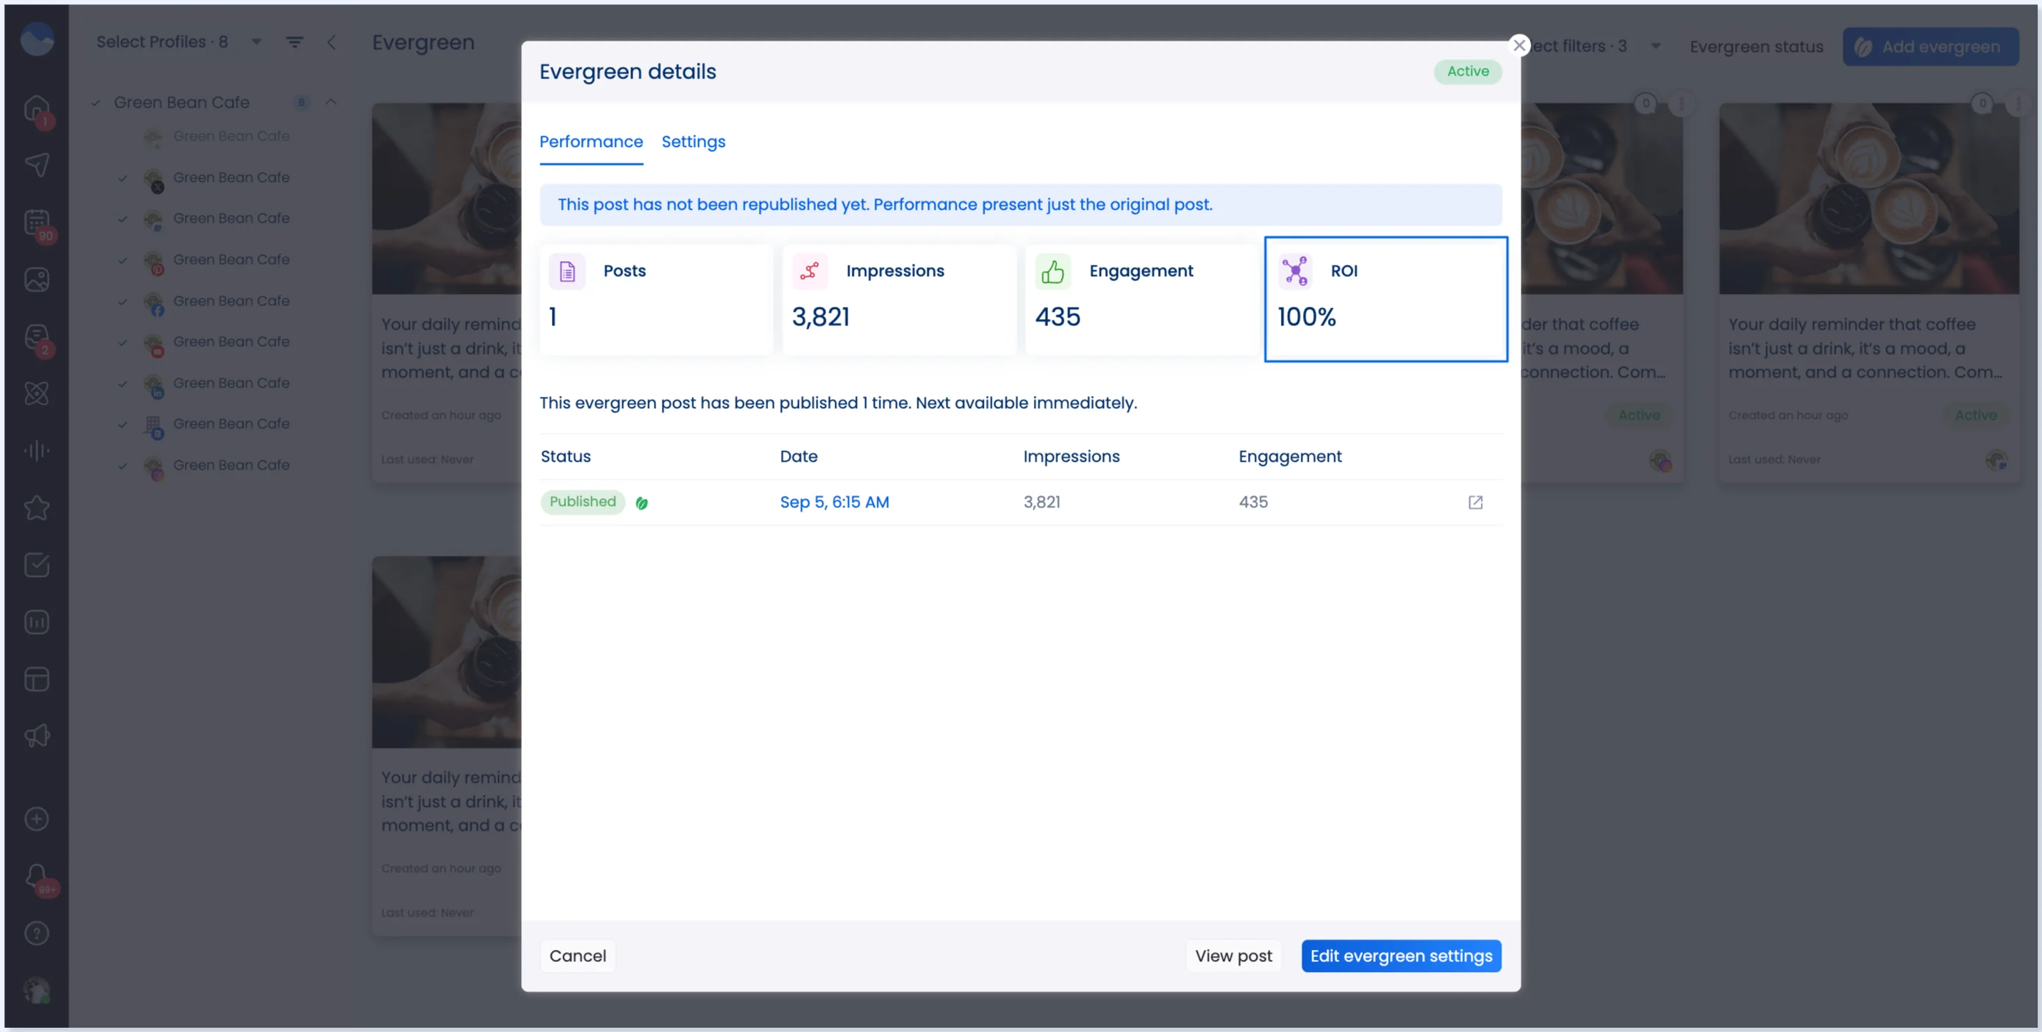Select the ROI 100% metric card
Screen dimensions: 2042x1032
coord(1386,299)
